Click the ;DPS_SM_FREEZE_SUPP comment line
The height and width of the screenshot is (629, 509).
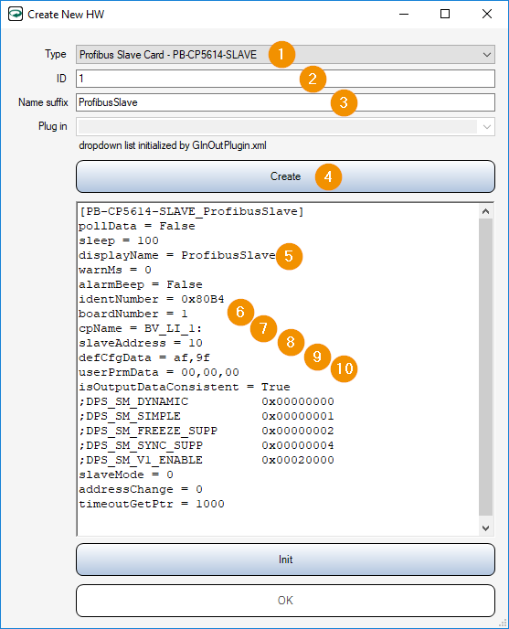coord(207,431)
